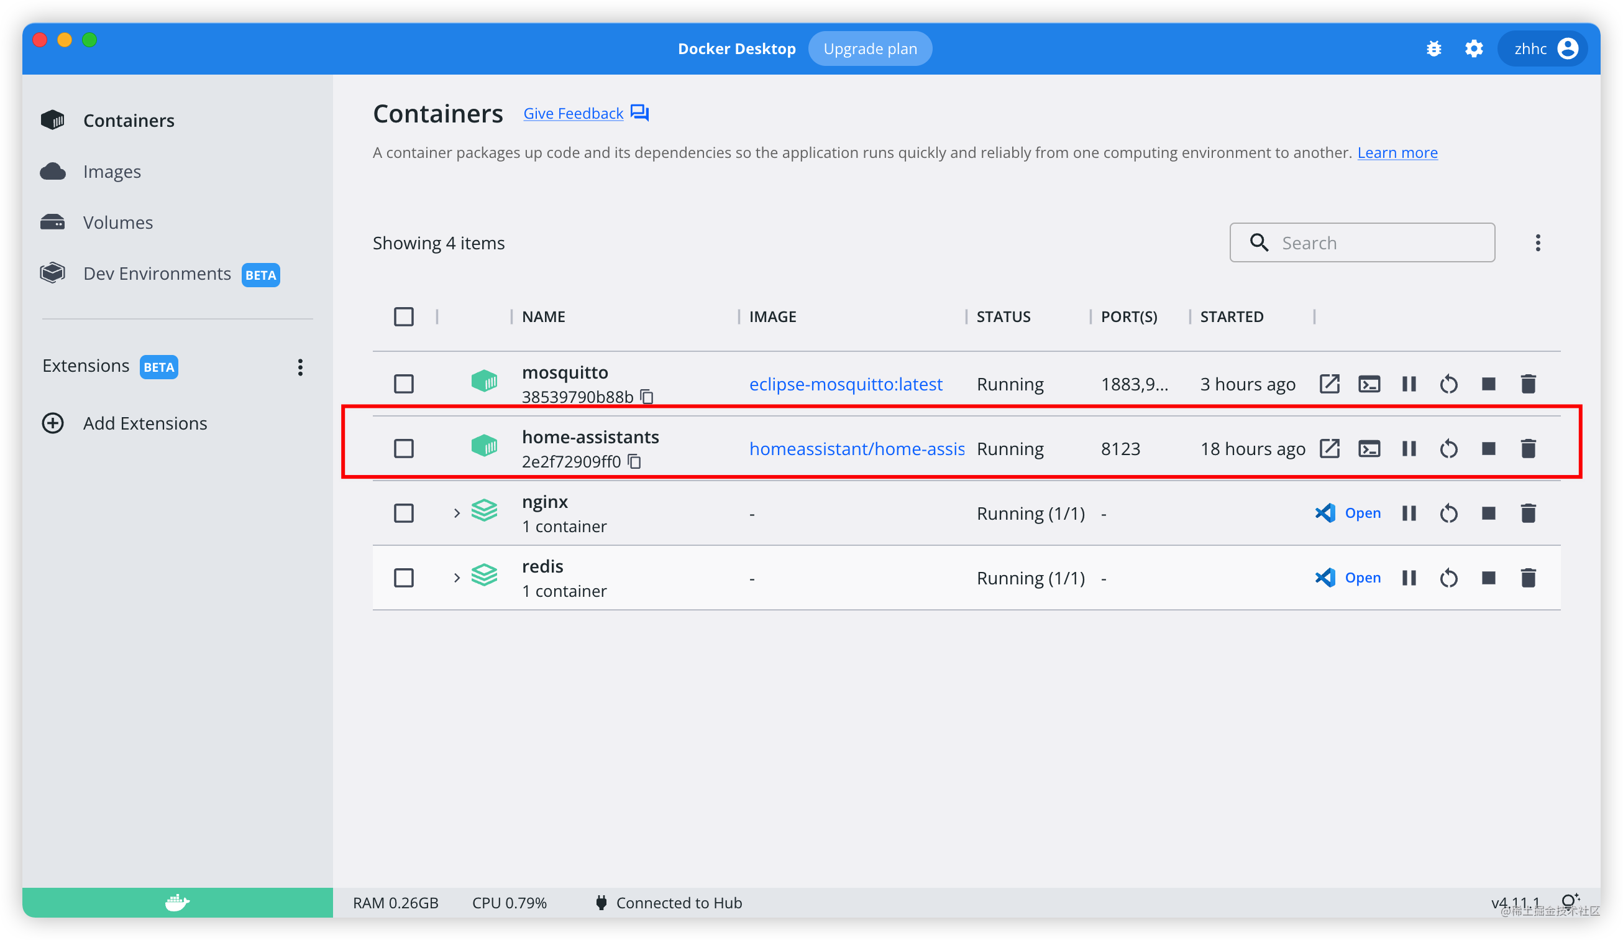
Task: Open terminal for home-assistants container
Action: 1369,448
